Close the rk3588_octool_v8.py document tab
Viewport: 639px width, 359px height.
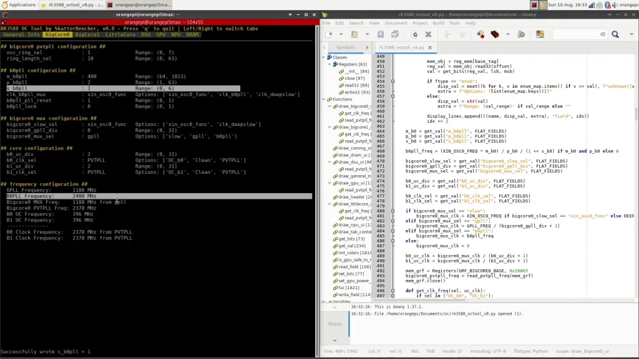point(429,47)
